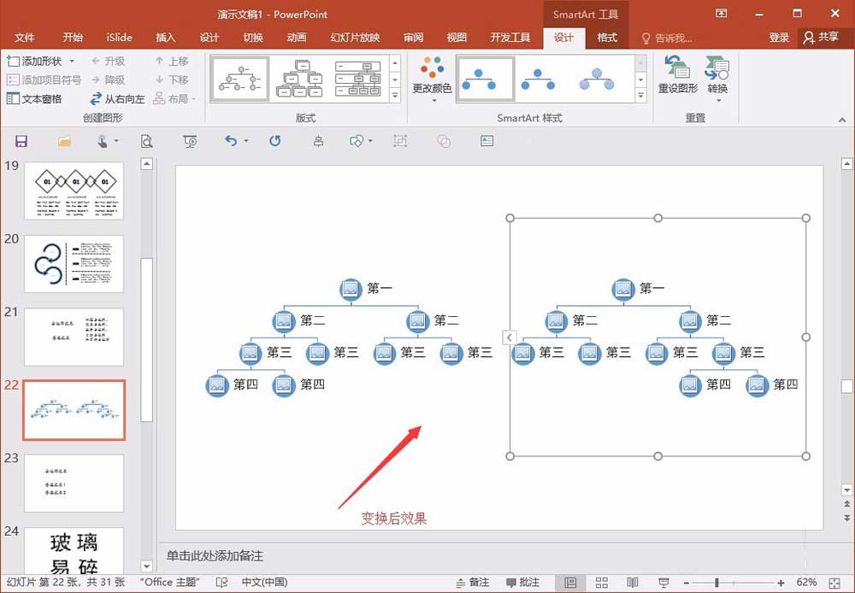Toggle Notes (备注) pane in status bar
This screenshot has width=855, height=593.
472,583
